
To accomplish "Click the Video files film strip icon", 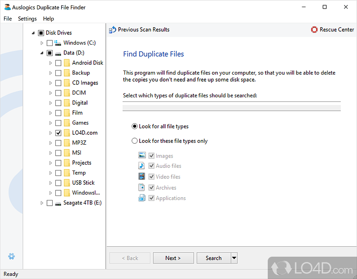I will [x=141, y=176].
